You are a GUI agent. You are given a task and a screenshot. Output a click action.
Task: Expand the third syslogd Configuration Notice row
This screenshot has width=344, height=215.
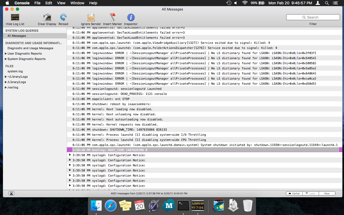coord(70,165)
